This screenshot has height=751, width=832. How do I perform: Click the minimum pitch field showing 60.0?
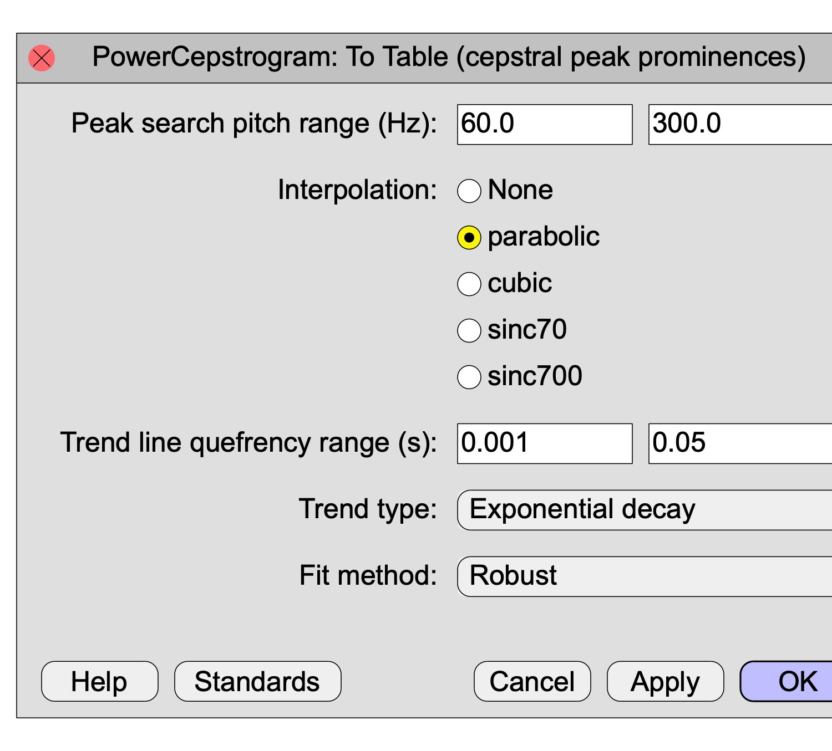coord(544,124)
